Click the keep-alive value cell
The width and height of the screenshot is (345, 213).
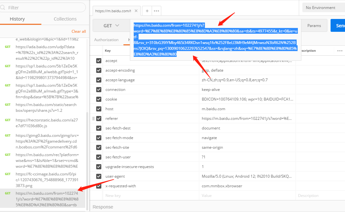coord(247,90)
